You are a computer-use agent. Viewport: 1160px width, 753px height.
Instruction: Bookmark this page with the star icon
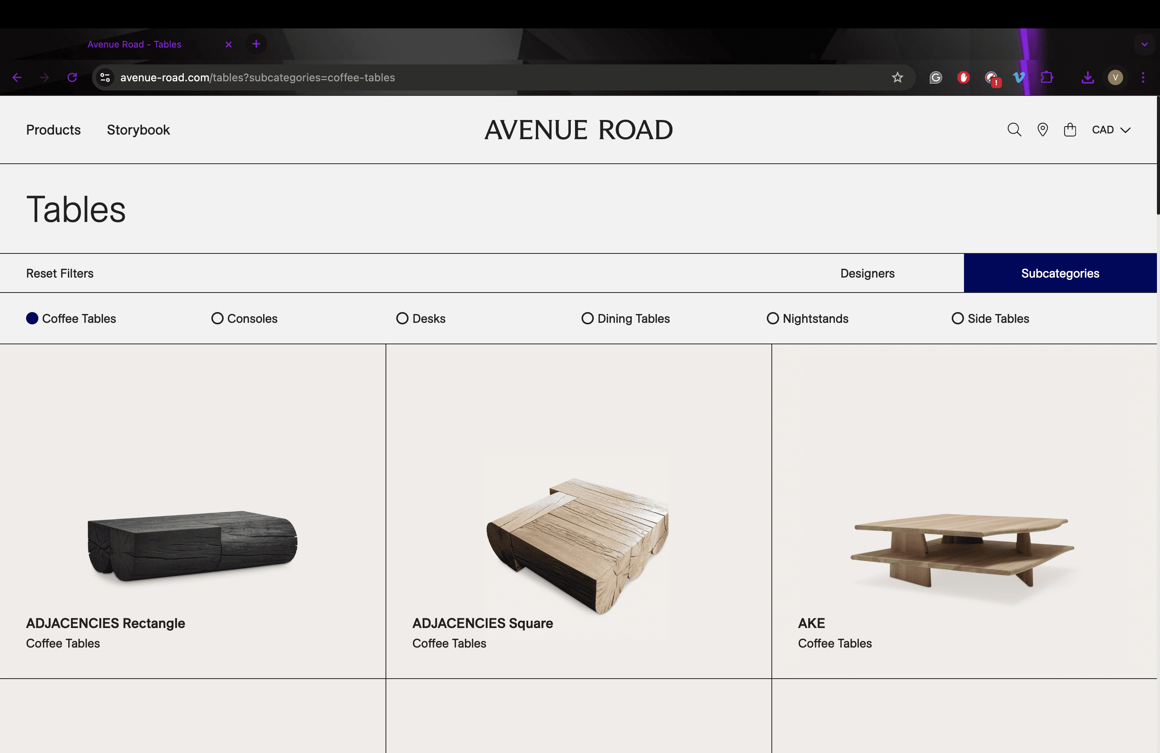tap(897, 77)
